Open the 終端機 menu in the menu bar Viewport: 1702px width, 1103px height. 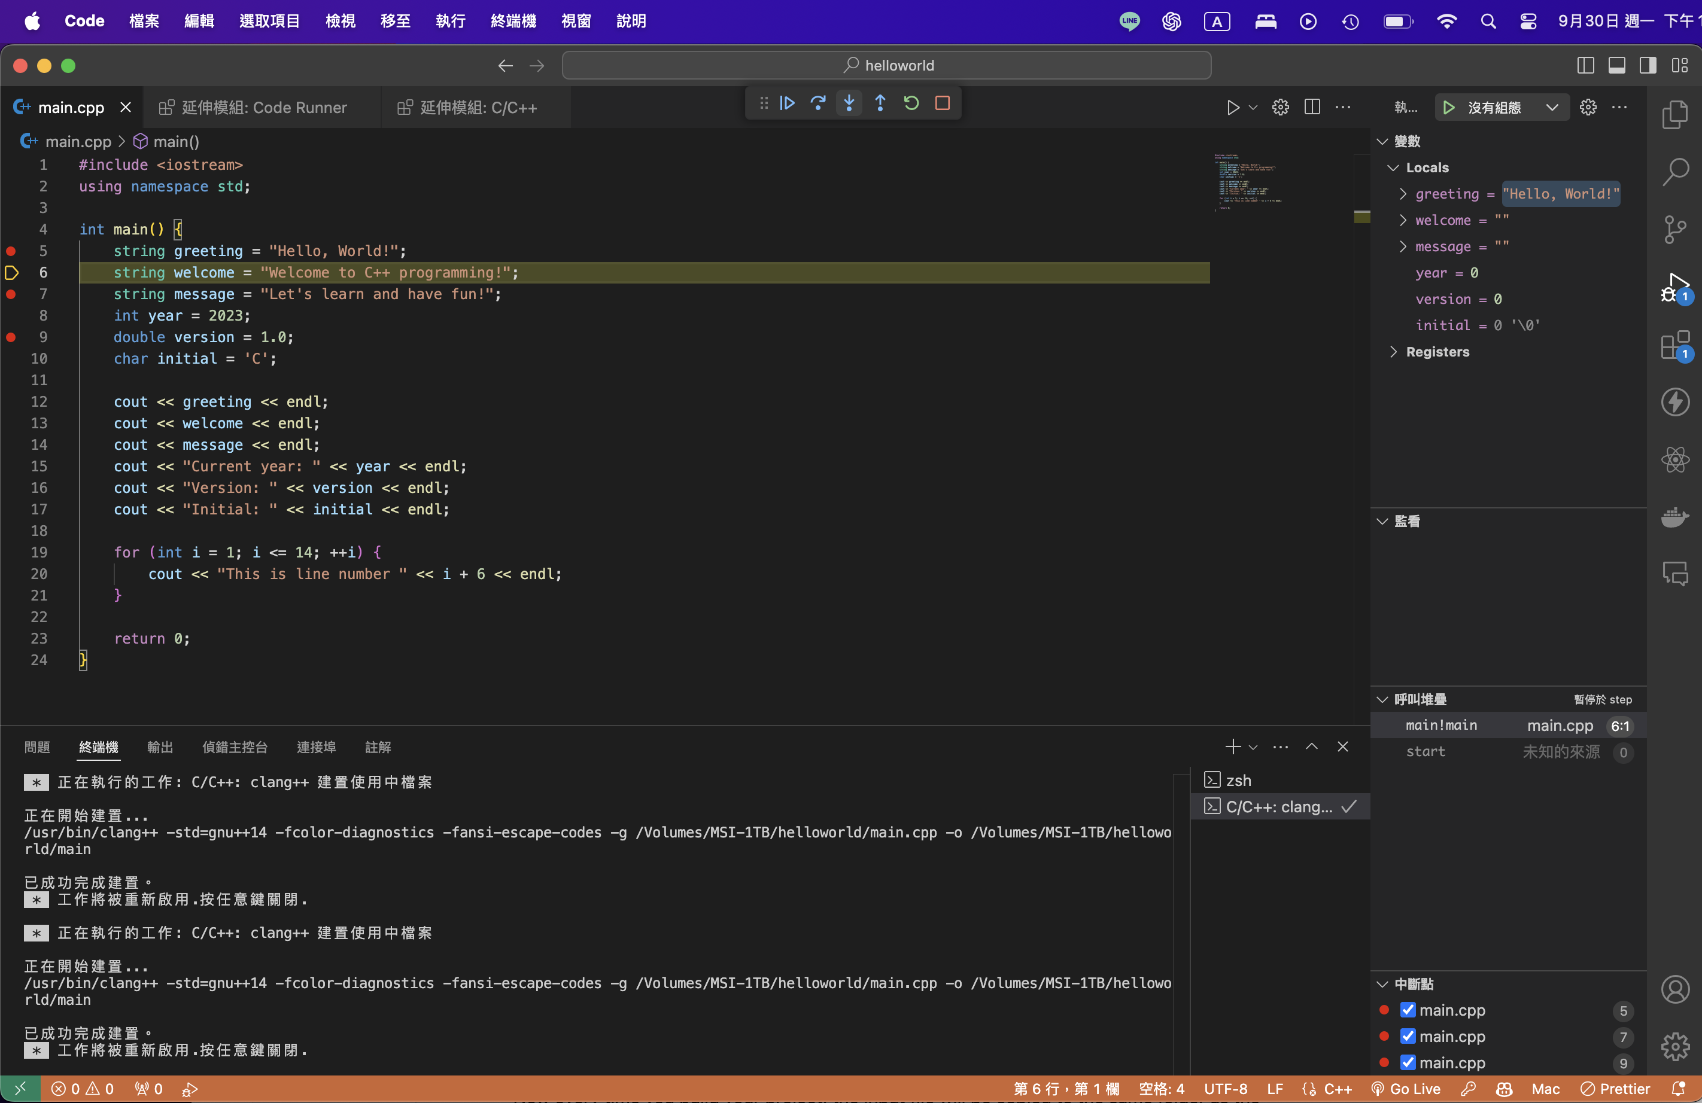point(513,21)
